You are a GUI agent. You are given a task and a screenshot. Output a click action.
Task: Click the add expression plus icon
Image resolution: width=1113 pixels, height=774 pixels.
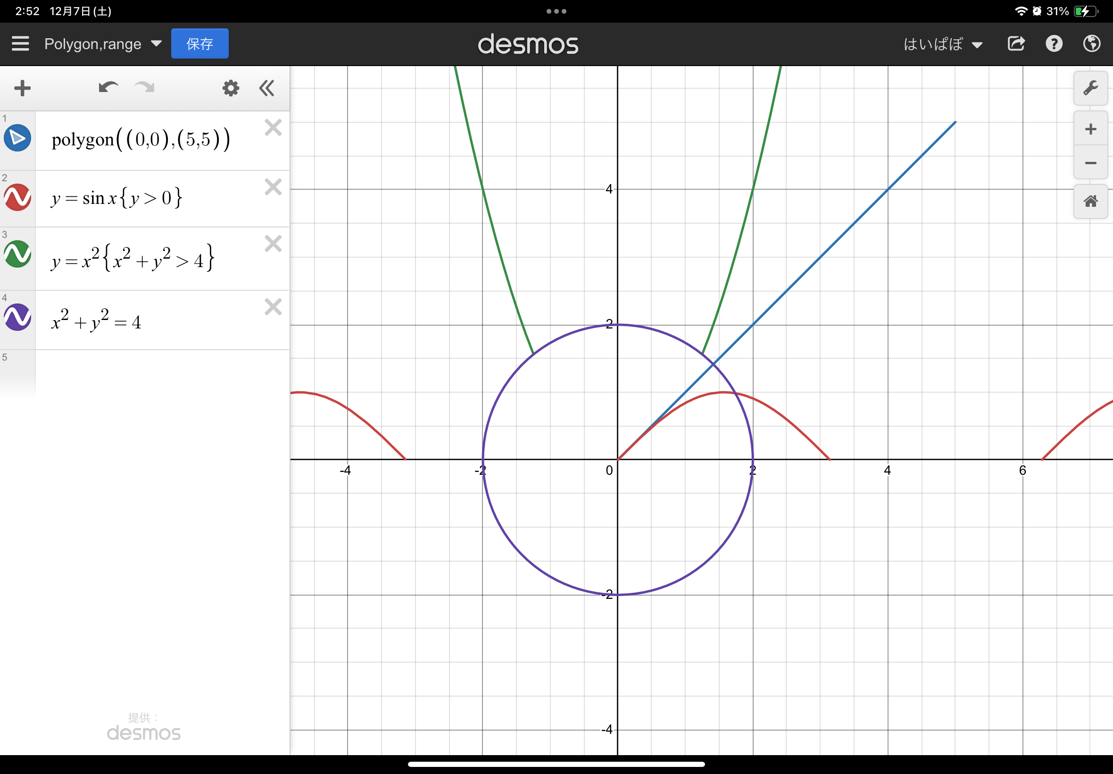22,88
